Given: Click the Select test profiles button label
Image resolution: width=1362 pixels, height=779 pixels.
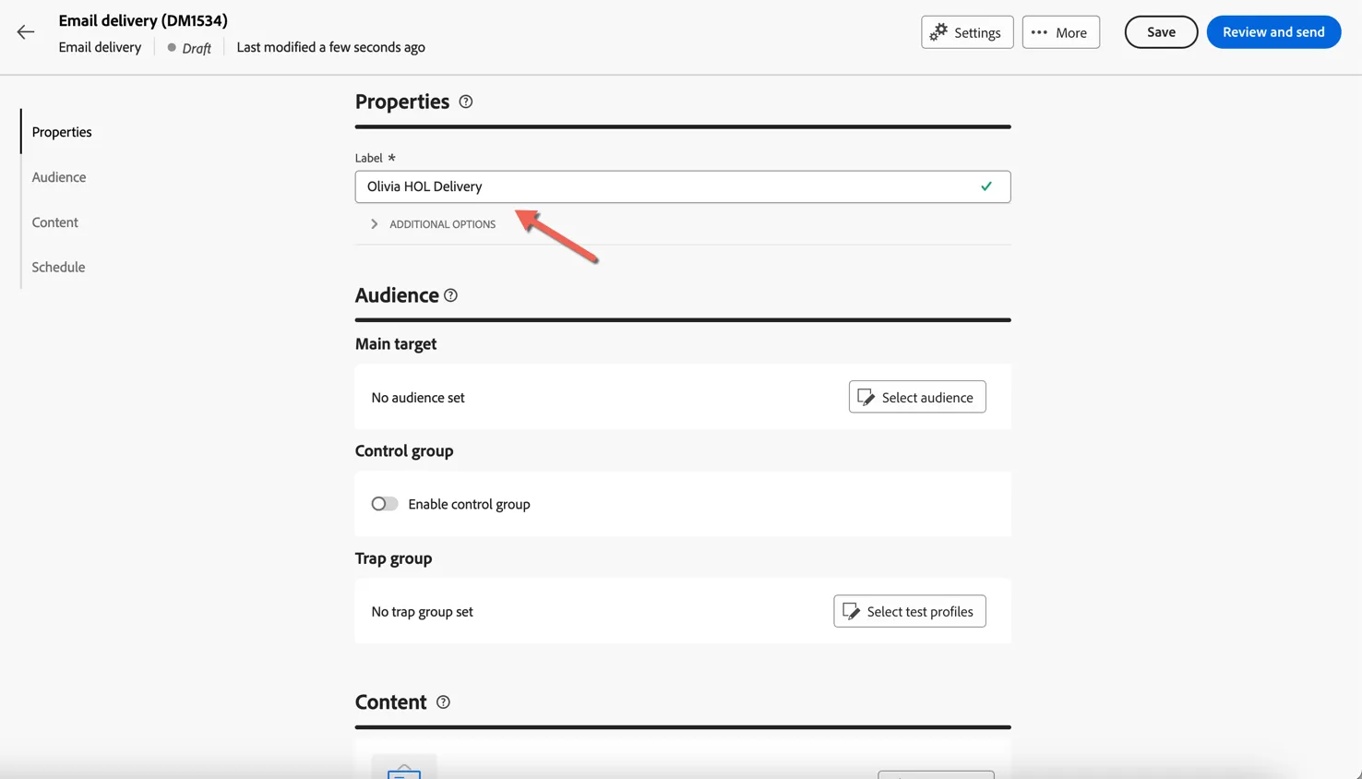Looking at the screenshot, I should pos(920,612).
